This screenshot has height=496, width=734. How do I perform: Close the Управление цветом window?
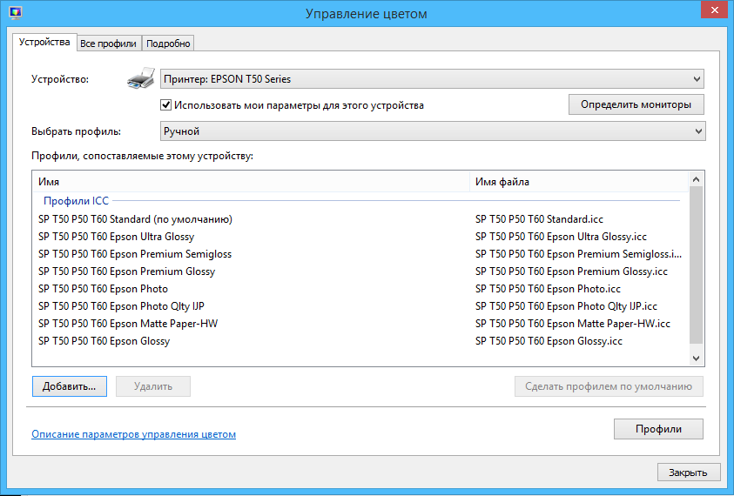(714, 10)
